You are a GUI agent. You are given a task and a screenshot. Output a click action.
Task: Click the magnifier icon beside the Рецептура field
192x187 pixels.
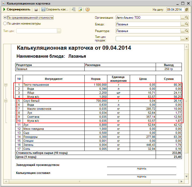coord(187,31)
